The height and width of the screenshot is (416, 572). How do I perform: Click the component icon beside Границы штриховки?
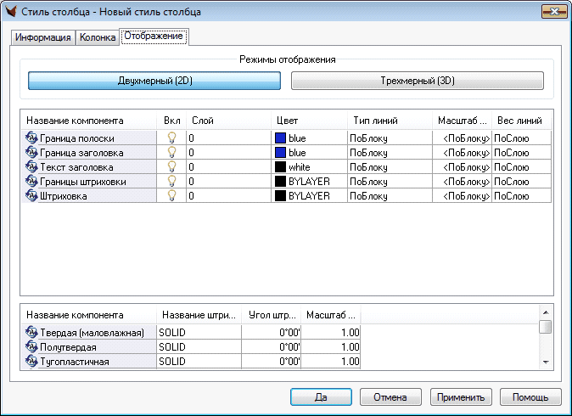(x=32, y=181)
